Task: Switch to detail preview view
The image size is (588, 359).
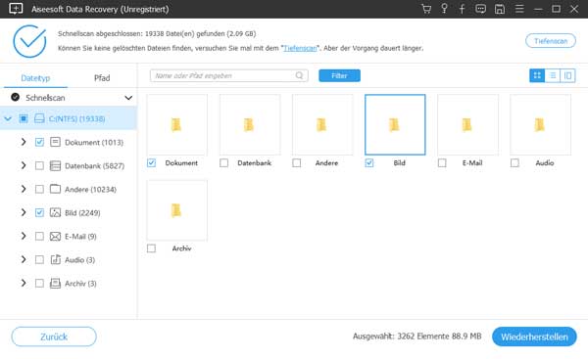Action: pyautogui.click(x=567, y=75)
